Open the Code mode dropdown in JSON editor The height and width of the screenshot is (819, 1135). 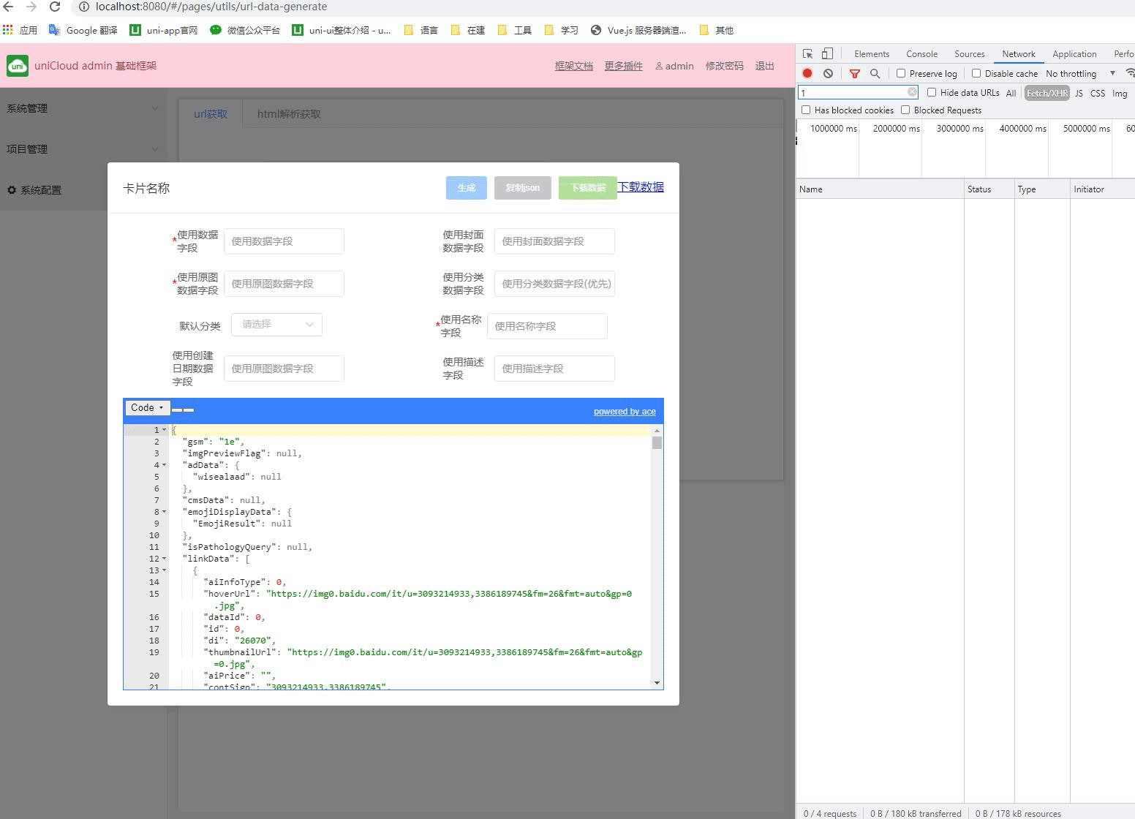[148, 407]
